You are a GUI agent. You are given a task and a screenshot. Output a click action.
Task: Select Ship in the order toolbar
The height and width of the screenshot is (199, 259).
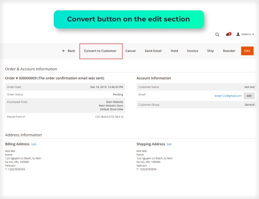tap(210, 51)
